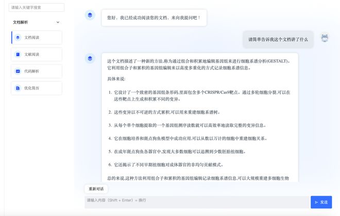
Task: Click the greeting message 您好，我已经成功阅读您的文档
Action: coord(154,18)
